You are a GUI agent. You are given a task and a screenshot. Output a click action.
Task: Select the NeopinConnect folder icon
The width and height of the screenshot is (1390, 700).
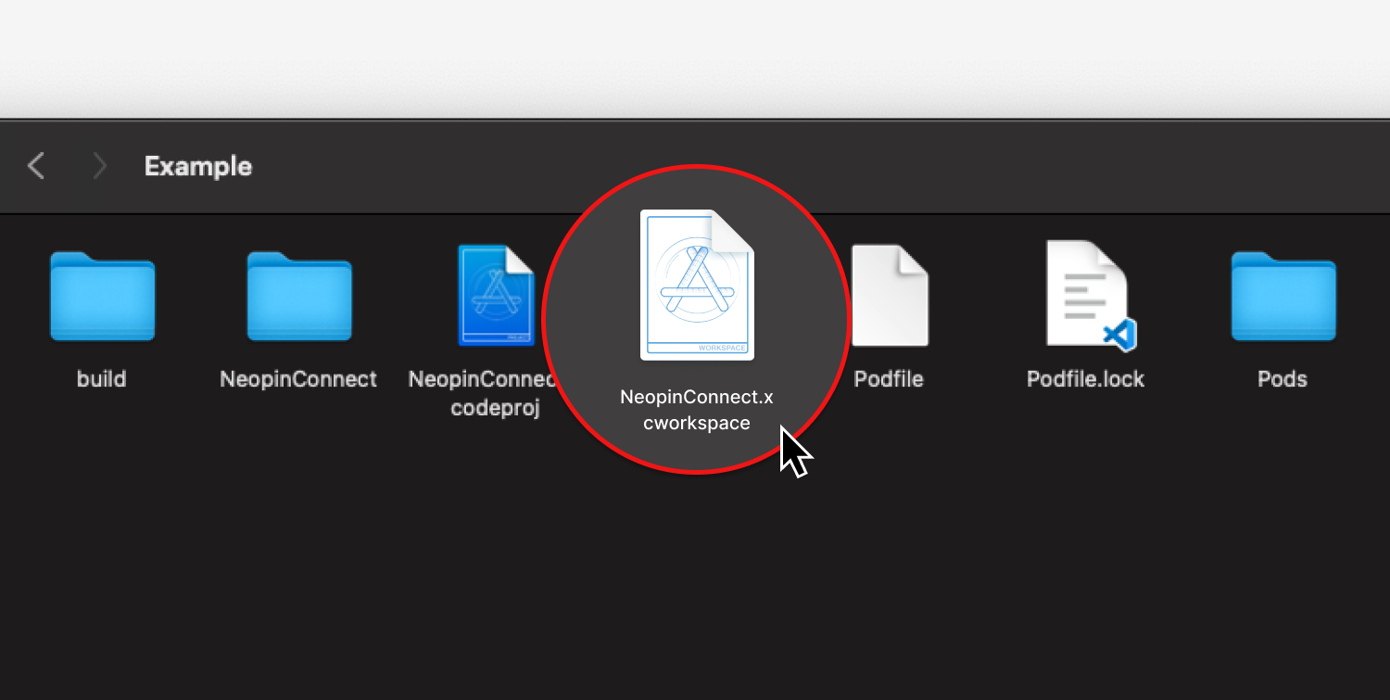click(x=298, y=297)
